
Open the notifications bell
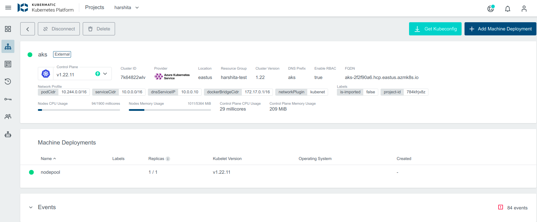pos(507,9)
